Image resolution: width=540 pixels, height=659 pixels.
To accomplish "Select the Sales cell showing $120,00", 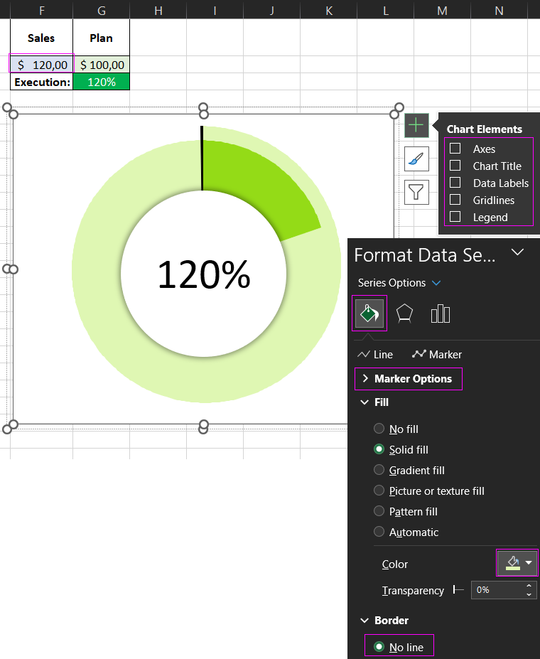I will click(42, 65).
